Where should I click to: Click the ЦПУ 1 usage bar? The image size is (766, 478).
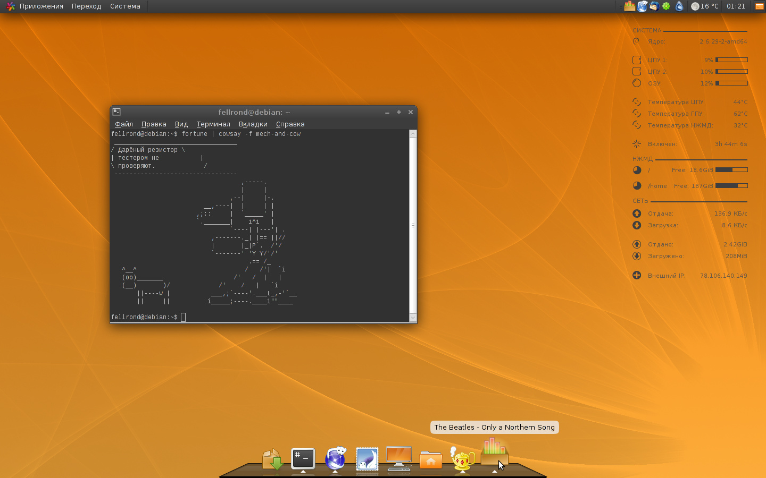[x=731, y=59]
